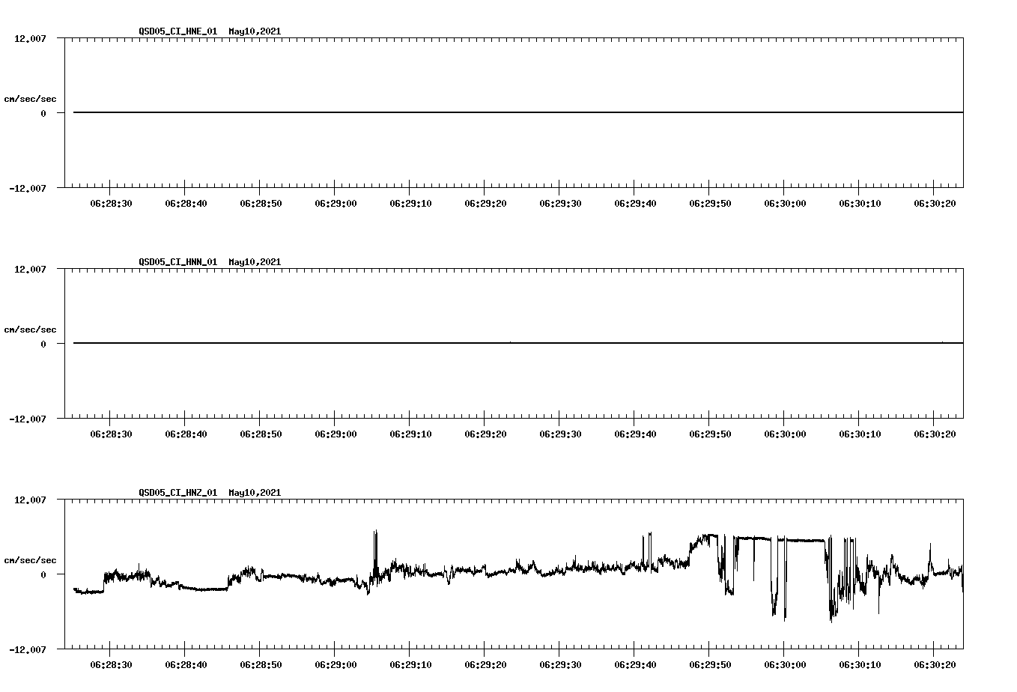This screenshot has width=1017, height=692.
Task: Click 06:30:20 time label under HNN plot
Action: point(935,434)
